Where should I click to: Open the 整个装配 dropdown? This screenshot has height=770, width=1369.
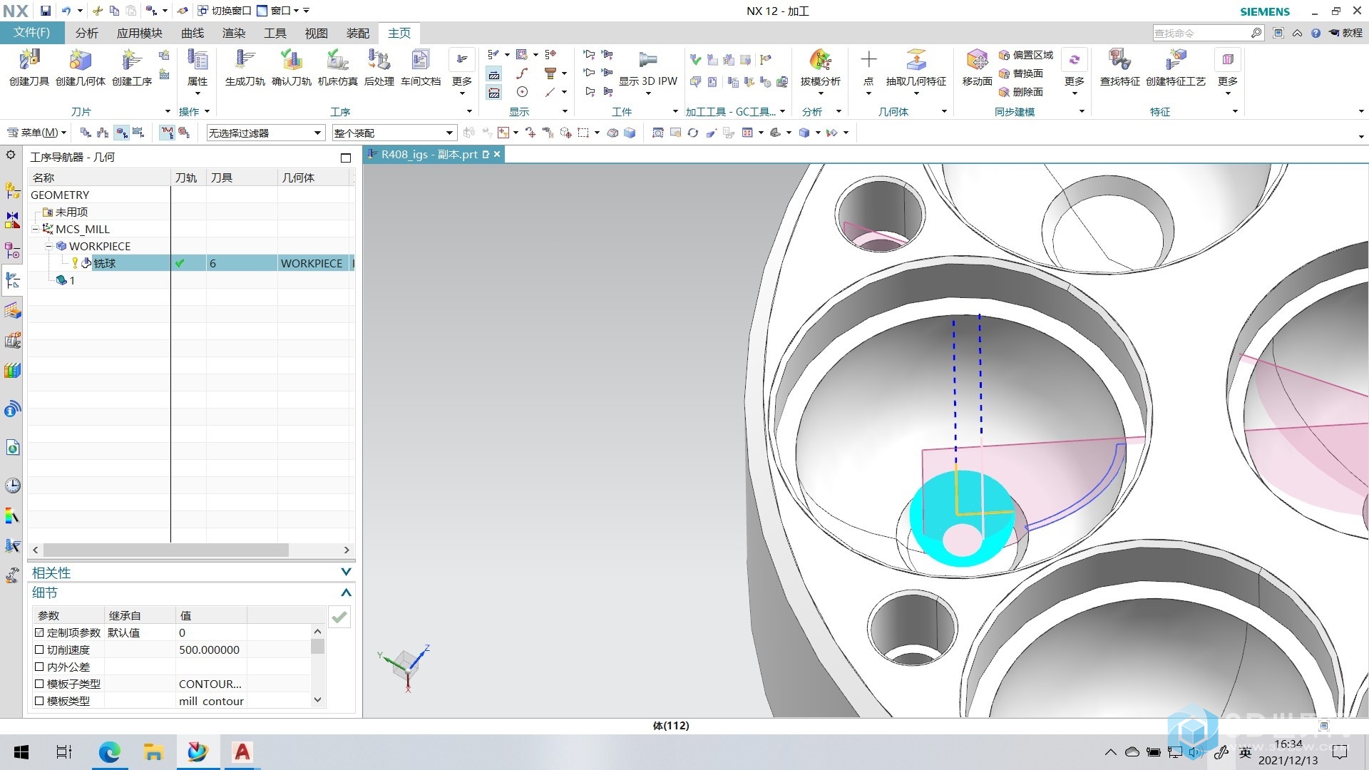point(394,133)
